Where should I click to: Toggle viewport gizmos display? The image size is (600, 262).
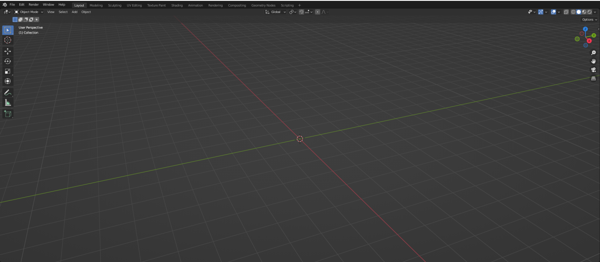click(x=541, y=12)
